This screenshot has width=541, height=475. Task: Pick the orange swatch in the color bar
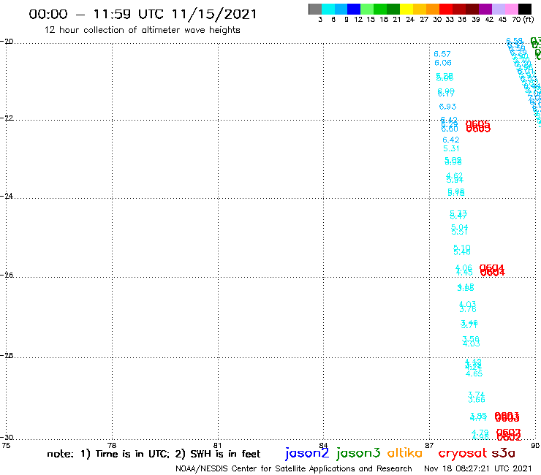(x=433, y=9)
